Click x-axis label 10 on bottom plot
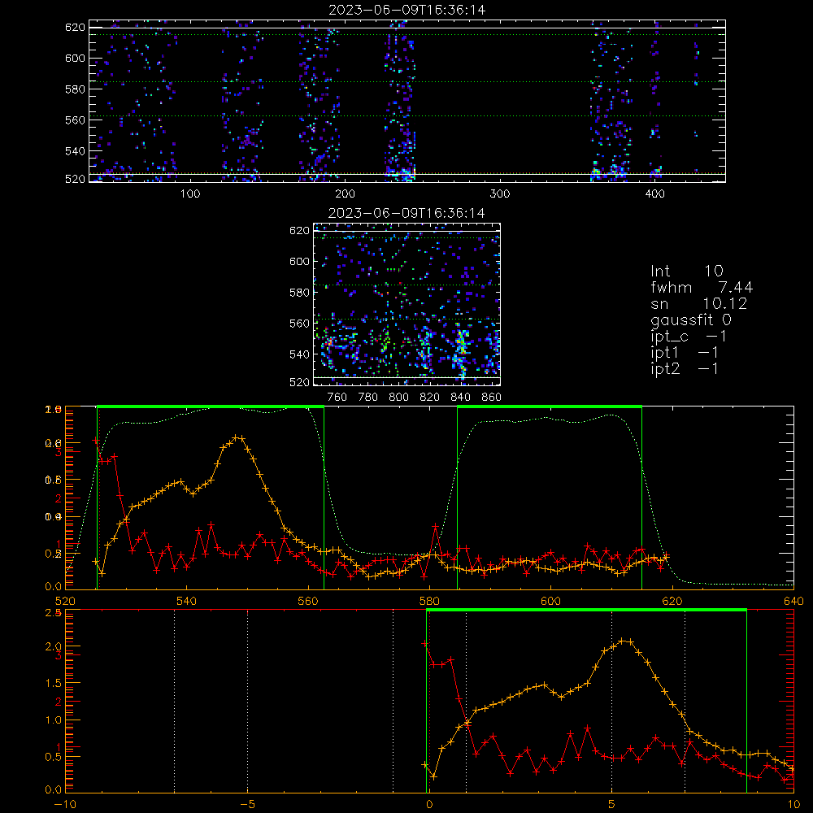 tap(793, 804)
